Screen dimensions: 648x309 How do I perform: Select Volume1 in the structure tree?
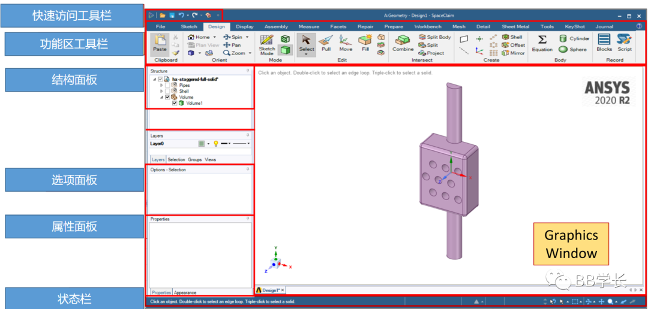tap(194, 103)
